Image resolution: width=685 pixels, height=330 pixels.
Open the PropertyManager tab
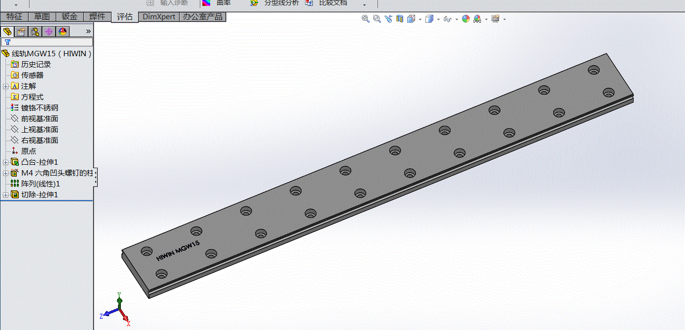coord(21,32)
